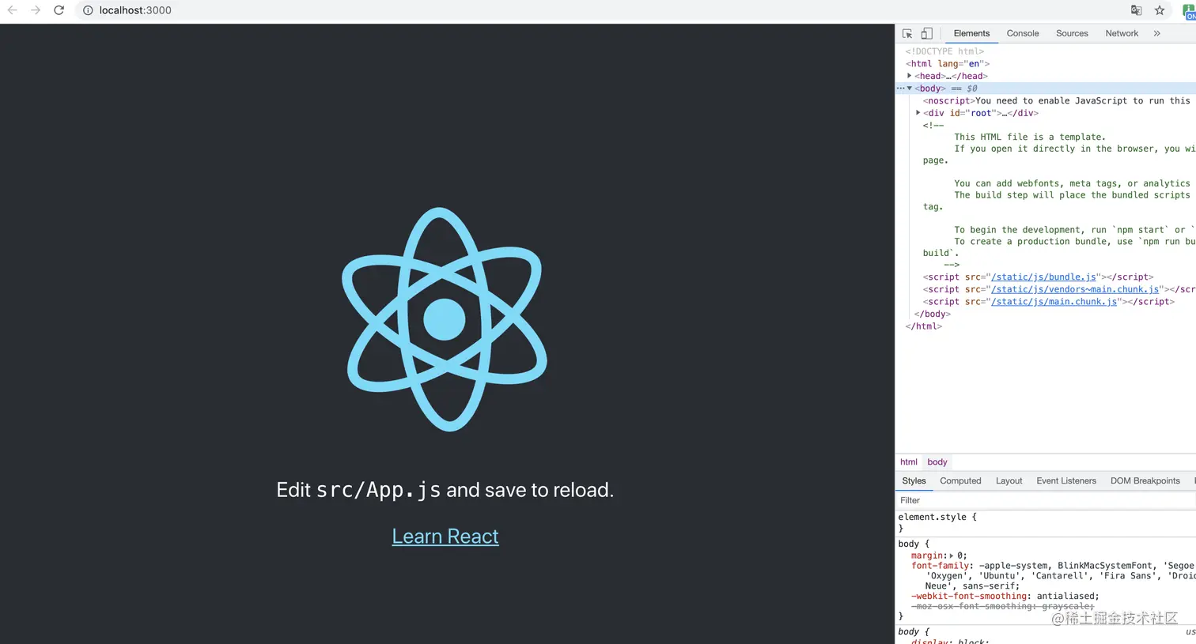Click the struck-through -moz-osx-font-smoothing declaration

1003,607
